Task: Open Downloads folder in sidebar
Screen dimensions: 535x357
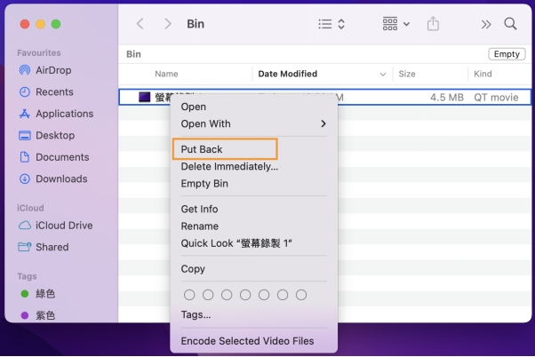Action: tap(61, 178)
